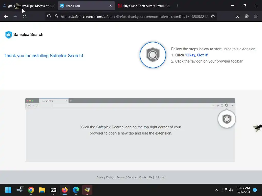Open notification center badge

coord(255,190)
